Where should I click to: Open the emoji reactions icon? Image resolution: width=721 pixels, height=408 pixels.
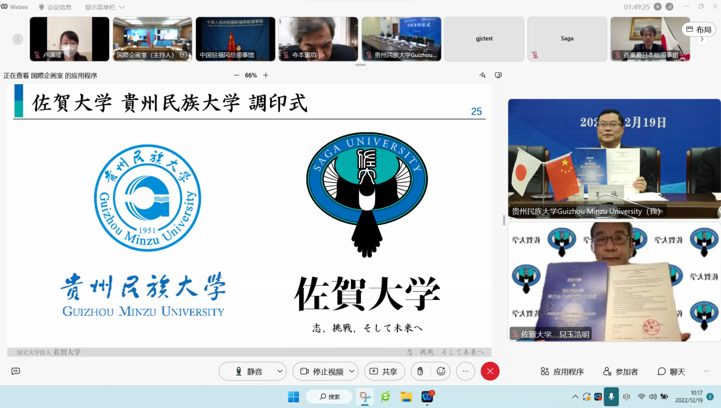[x=441, y=372]
